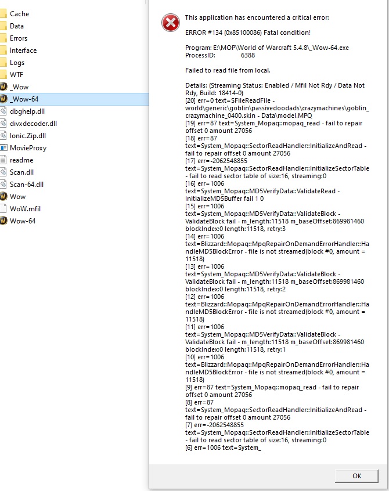389x491 pixels.
Task: Select the file name 'Ionic.Zip.dll'
Action: coord(28,136)
